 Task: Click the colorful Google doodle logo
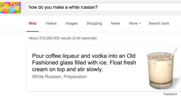pos(10,8)
